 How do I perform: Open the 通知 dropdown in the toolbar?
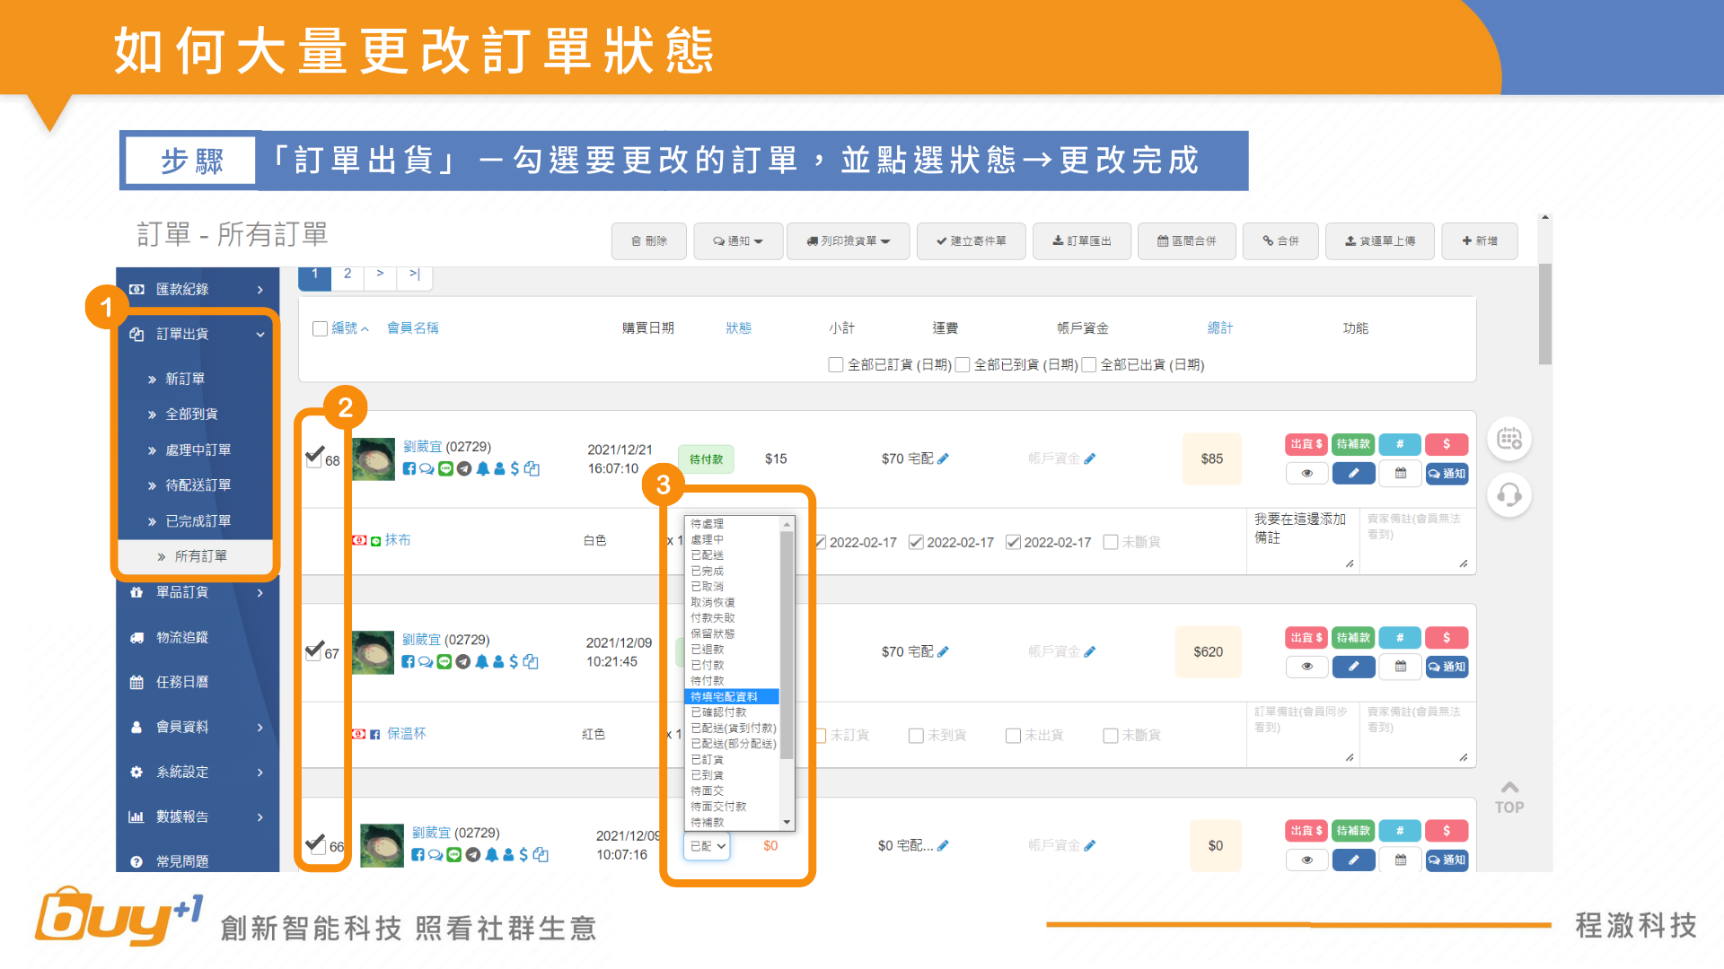pyautogui.click(x=737, y=241)
